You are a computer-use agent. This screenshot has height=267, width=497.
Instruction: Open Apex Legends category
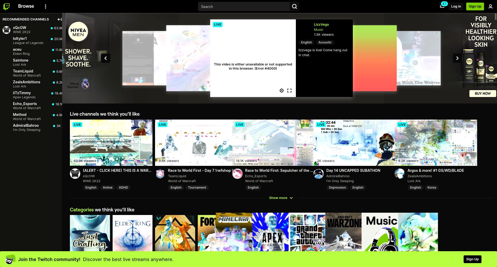pos(271,232)
